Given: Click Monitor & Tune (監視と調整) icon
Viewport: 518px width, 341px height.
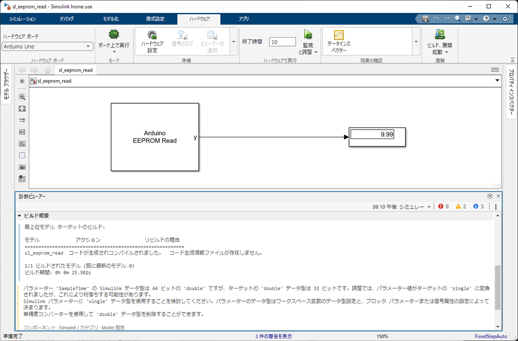Looking at the screenshot, I should [308, 35].
